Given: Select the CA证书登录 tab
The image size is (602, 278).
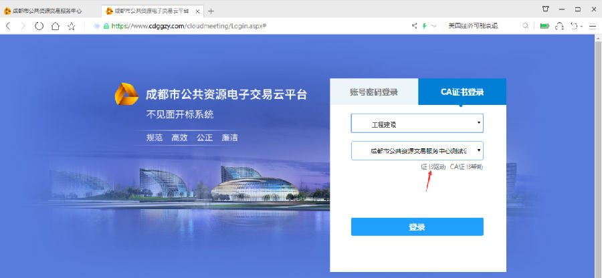Looking at the screenshot, I should [x=462, y=92].
